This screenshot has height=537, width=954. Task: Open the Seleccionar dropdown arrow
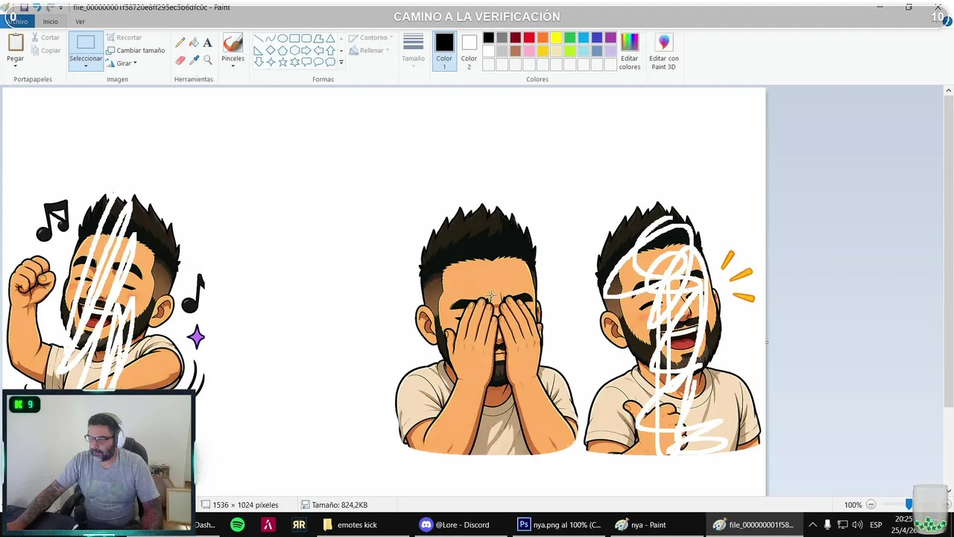(86, 66)
